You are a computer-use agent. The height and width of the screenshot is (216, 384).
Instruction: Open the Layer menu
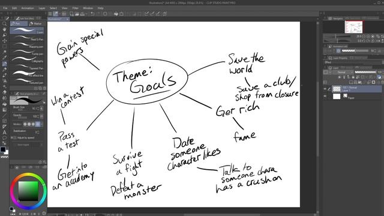[42, 8]
